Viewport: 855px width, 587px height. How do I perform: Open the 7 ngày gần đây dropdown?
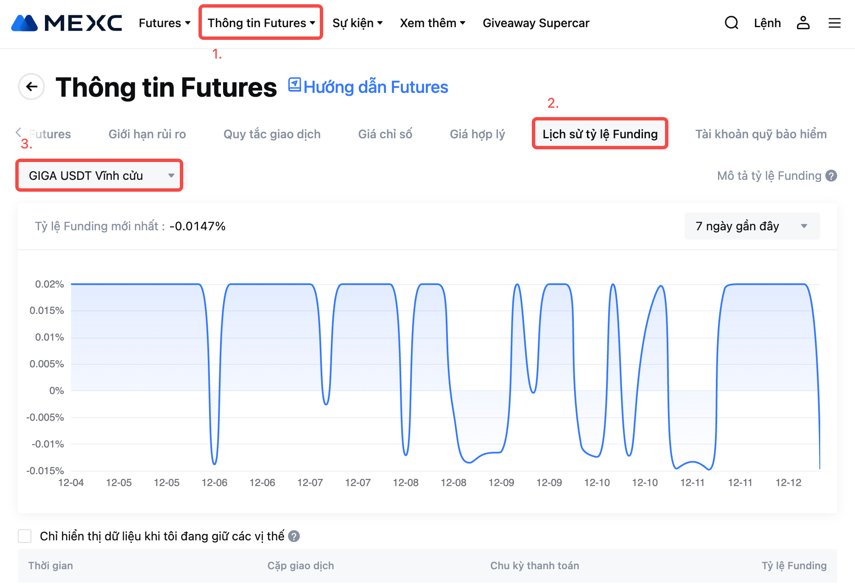click(x=752, y=226)
